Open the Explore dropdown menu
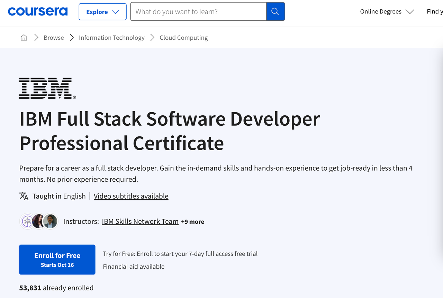This screenshot has height=298, width=443. (102, 12)
